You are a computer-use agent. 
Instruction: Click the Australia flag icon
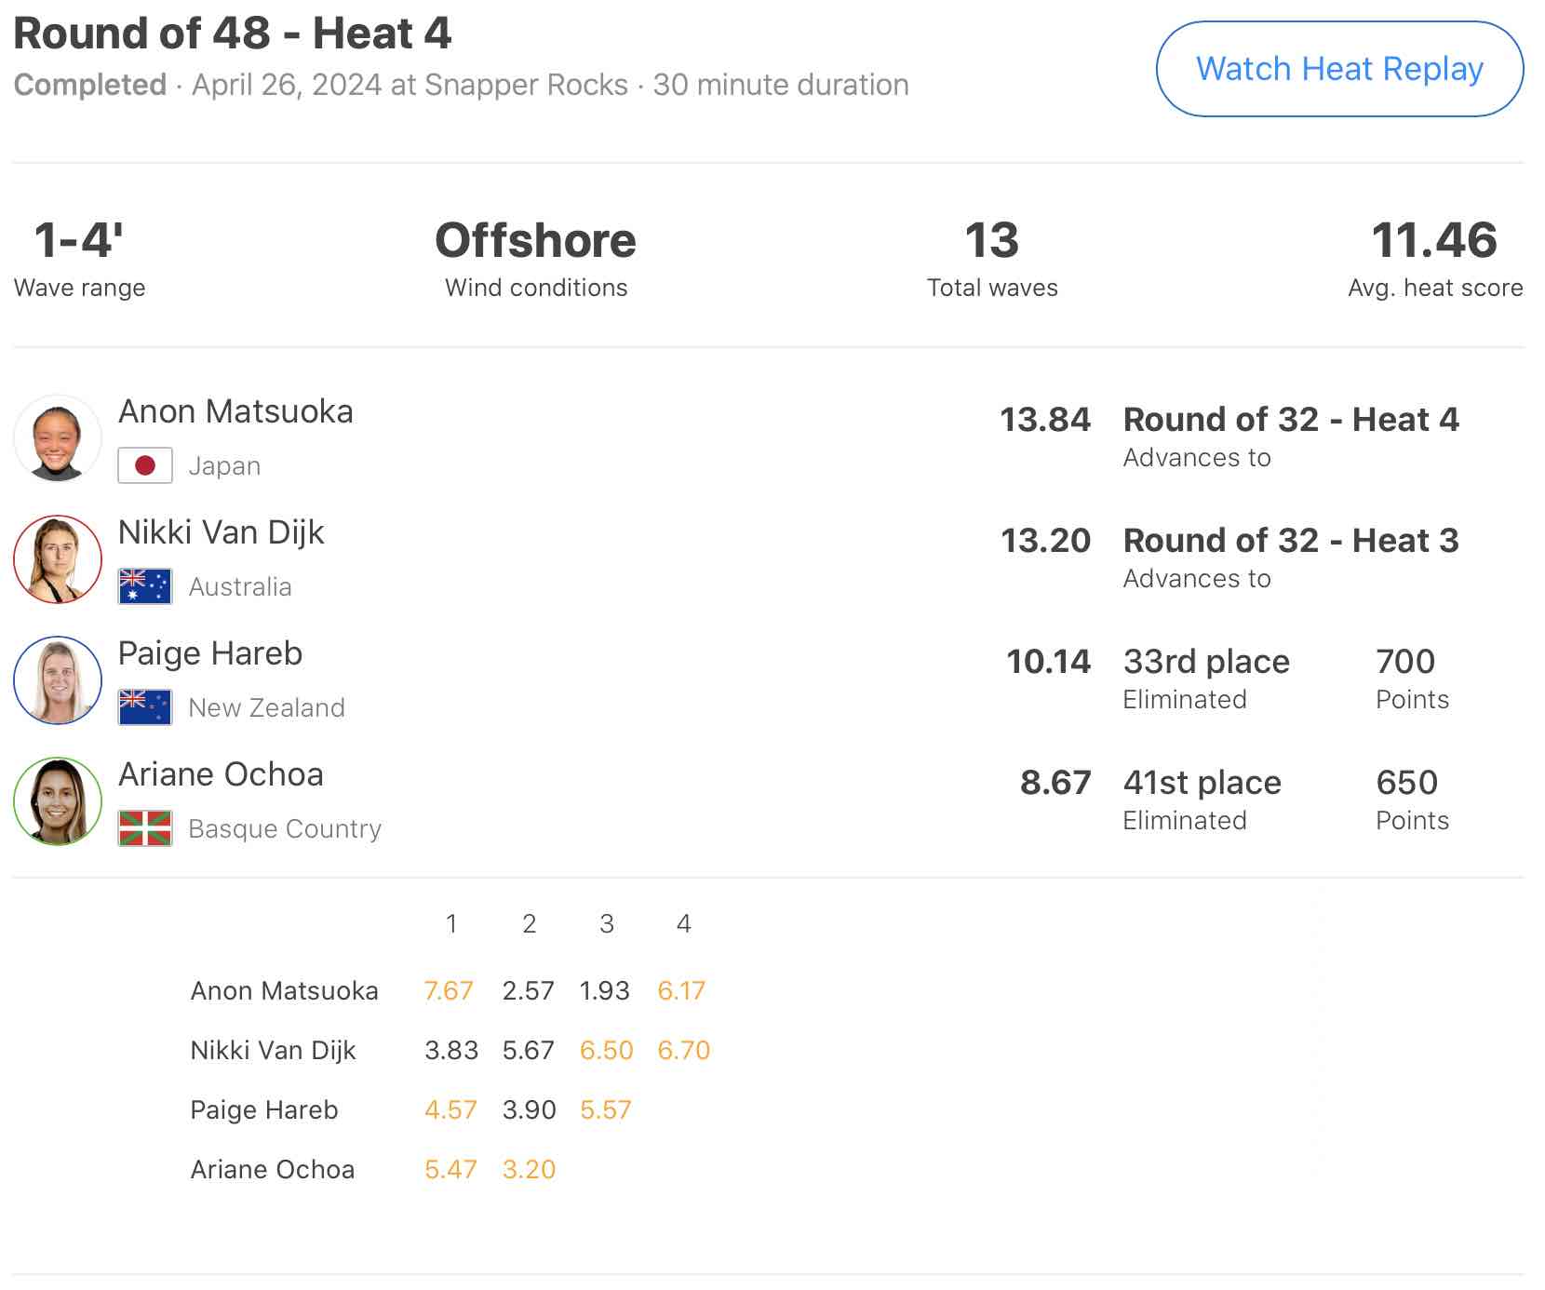145,586
